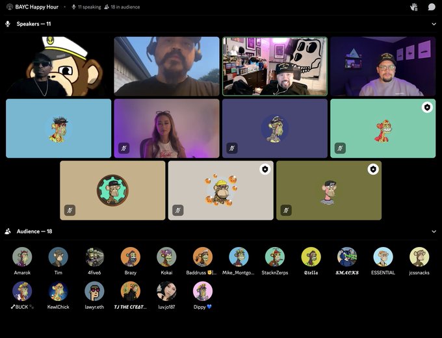Viewport: 442px width, 338px height.
Task: Click the lawyr.eth username label
Action: [94, 307]
